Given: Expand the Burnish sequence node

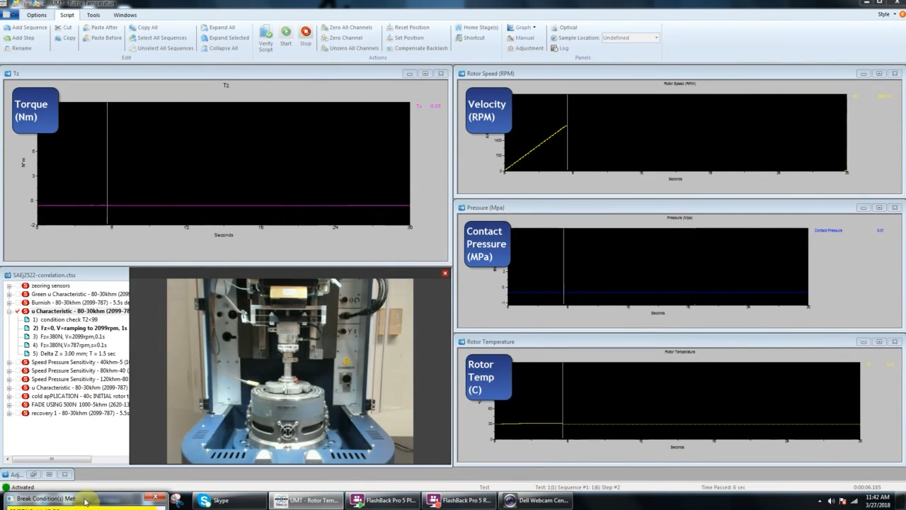Looking at the screenshot, I should click(x=9, y=303).
